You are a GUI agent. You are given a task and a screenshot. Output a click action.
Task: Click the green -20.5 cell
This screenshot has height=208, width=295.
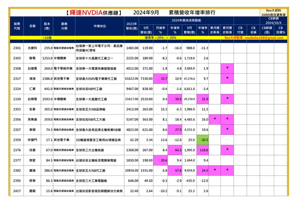pos(203,140)
